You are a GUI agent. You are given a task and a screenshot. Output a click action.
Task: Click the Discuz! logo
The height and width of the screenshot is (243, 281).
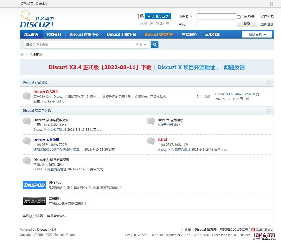[37, 19]
